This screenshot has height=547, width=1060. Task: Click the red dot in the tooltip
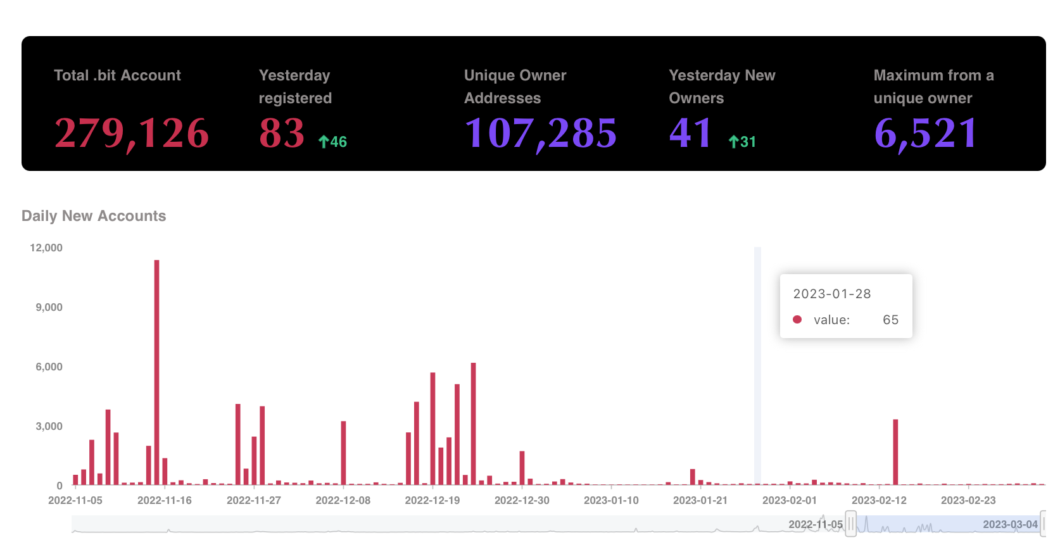coord(797,320)
